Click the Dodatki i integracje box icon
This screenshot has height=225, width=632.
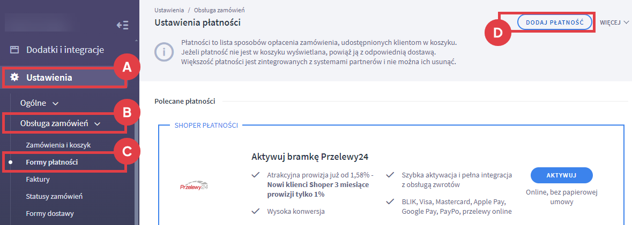(x=14, y=50)
